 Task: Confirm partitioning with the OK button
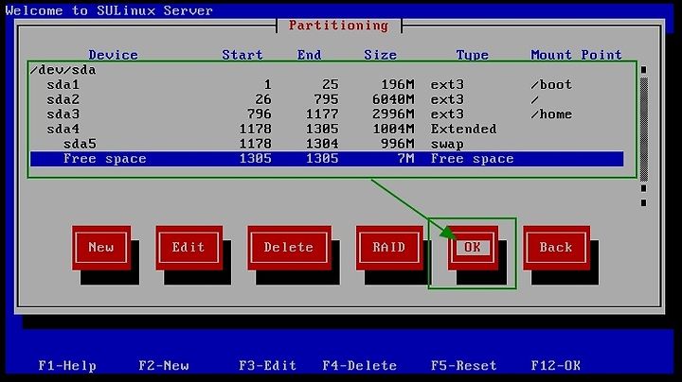point(473,248)
